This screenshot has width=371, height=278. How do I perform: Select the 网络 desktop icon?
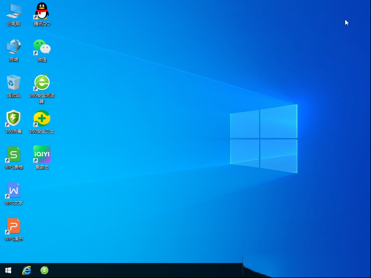tap(13, 51)
